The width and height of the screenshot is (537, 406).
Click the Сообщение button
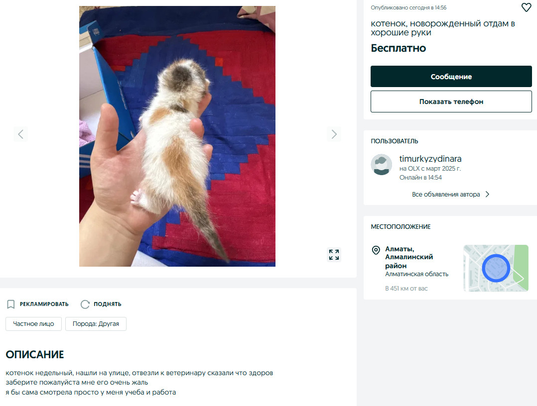click(x=451, y=77)
